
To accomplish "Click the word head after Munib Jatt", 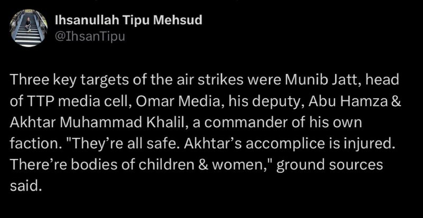I will point(386,81).
